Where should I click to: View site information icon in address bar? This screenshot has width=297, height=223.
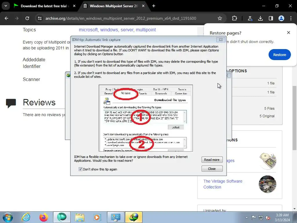pyautogui.click(x=39, y=18)
